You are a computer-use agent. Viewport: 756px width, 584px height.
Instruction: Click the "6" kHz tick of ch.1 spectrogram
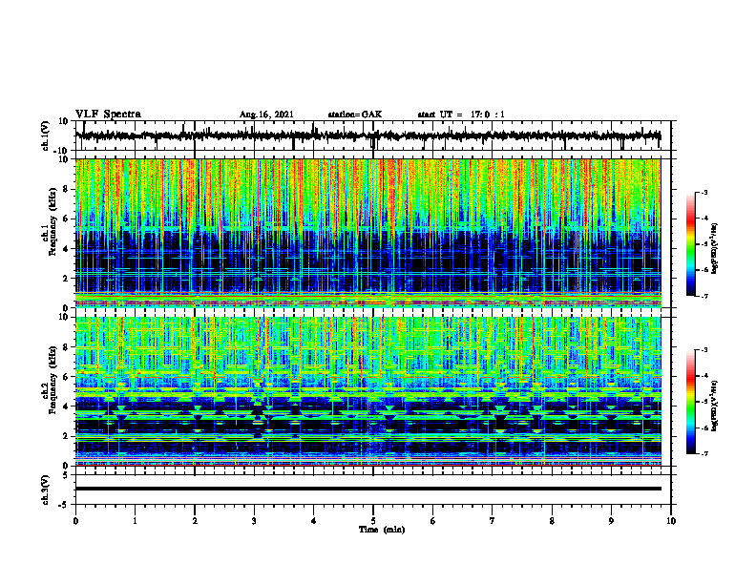[66, 219]
